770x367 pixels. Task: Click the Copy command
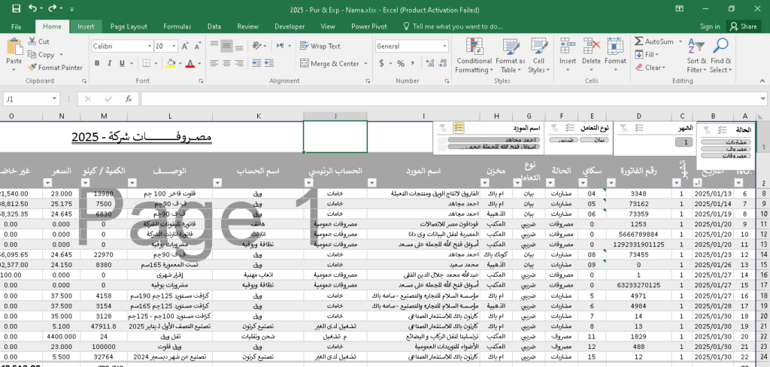(x=42, y=55)
